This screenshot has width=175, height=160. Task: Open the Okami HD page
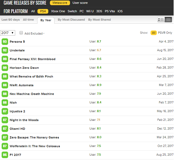(17, 129)
